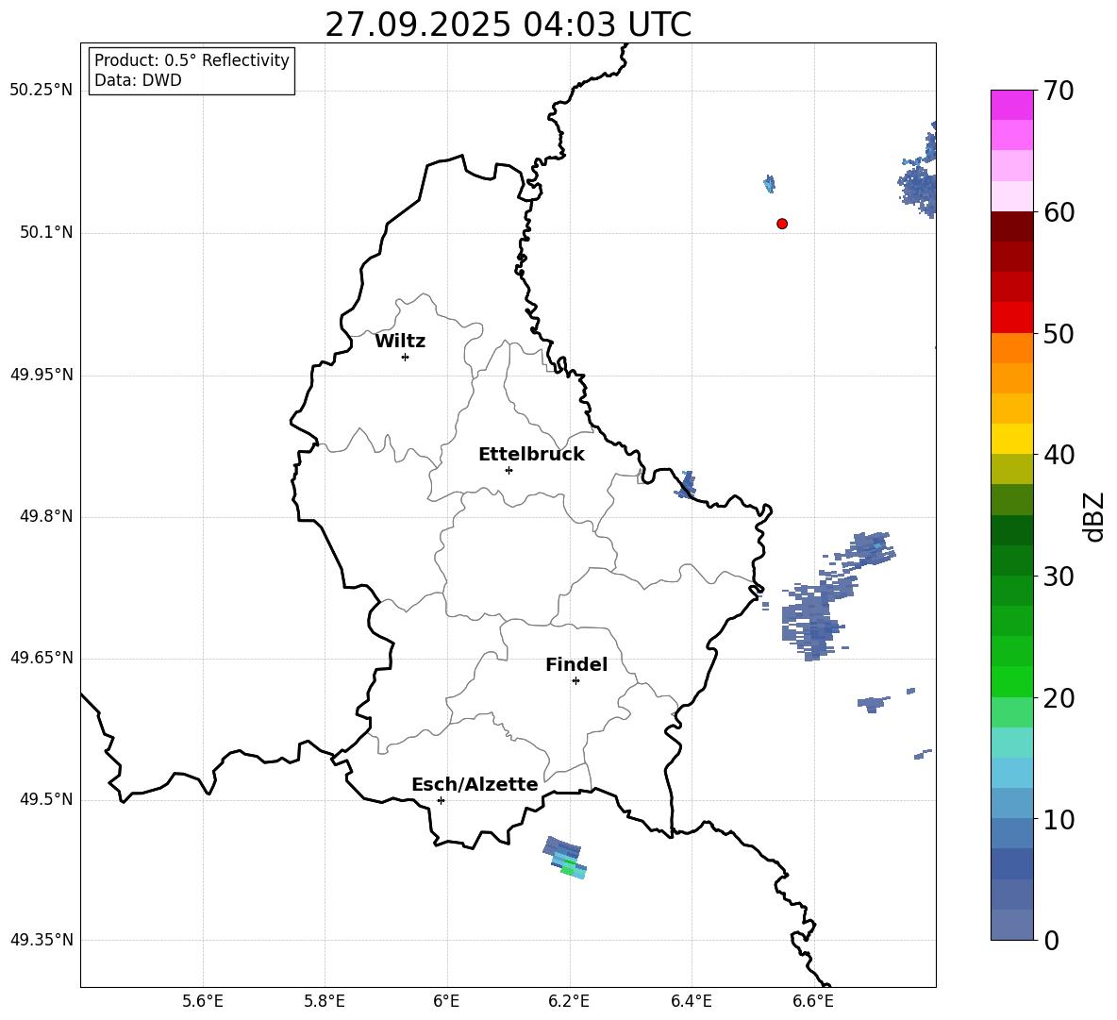The image size is (1117, 1020).
Task: Click the 49.8°N latitude label
Action: (46, 516)
